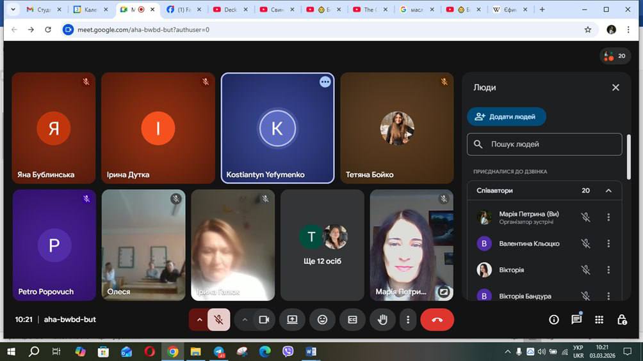Open the emoji reactions button
Image resolution: width=643 pixels, height=361 pixels.
[x=322, y=319]
